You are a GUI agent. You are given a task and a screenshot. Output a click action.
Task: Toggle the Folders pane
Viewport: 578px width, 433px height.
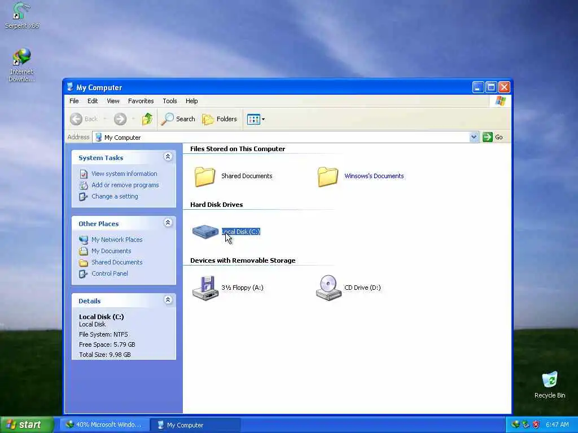point(220,119)
